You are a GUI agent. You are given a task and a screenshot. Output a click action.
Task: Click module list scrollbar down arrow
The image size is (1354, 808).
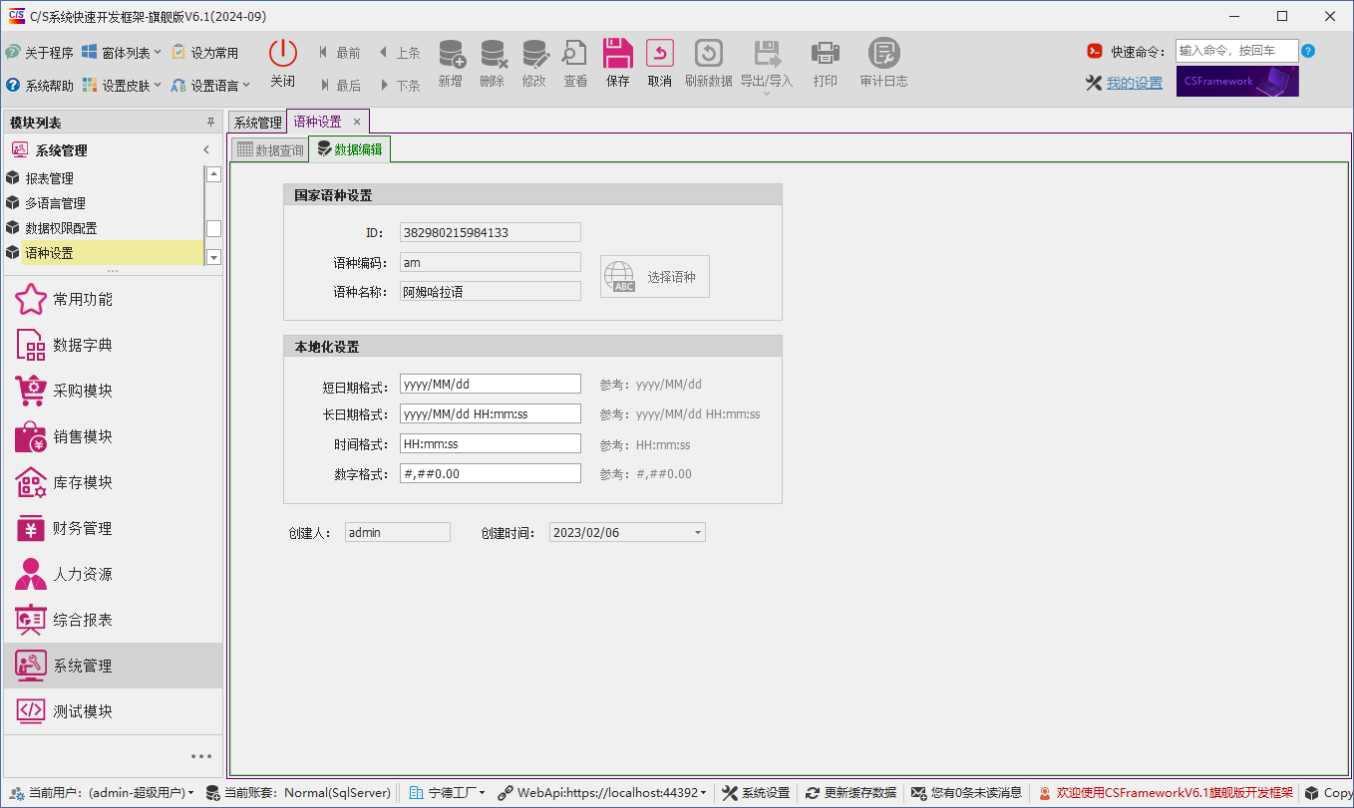(x=213, y=257)
